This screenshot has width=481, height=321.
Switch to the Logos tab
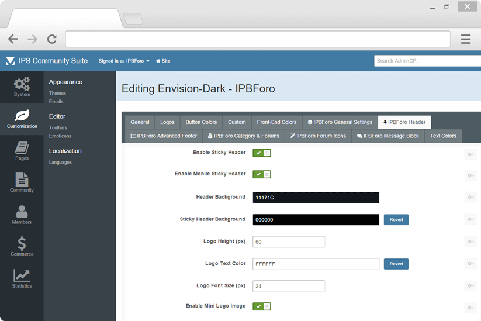point(167,122)
